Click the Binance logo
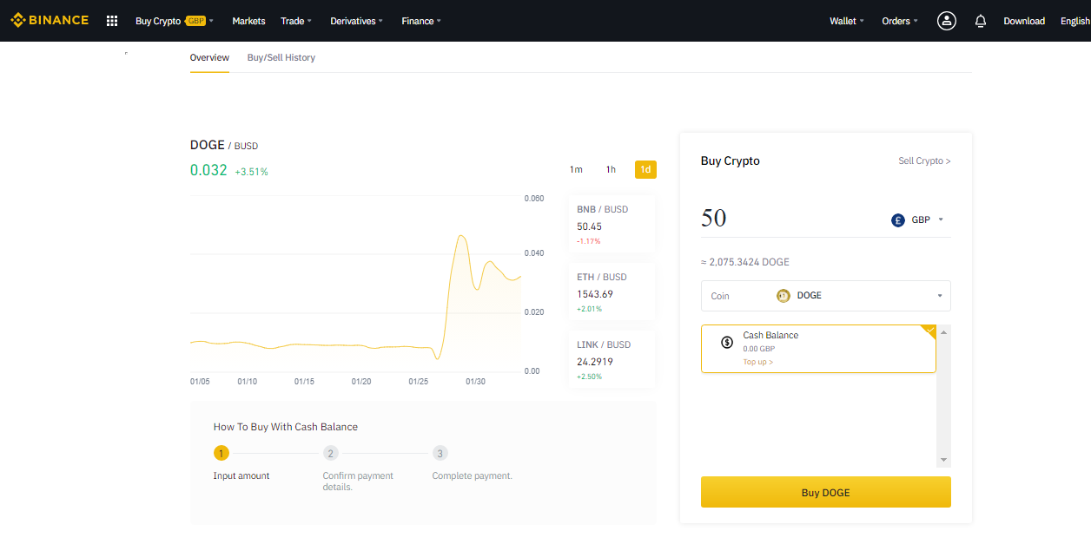The height and width of the screenshot is (544, 1091). tap(50, 20)
